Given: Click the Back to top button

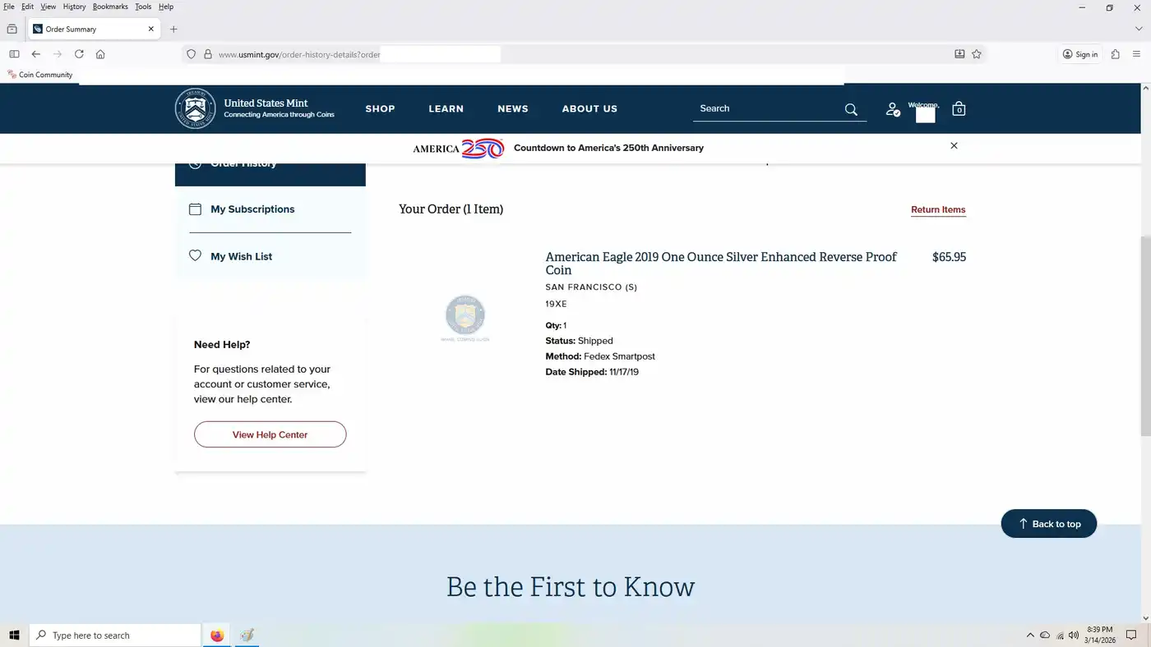Looking at the screenshot, I should [x=1048, y=524].
